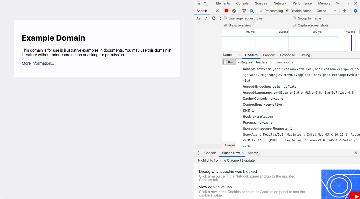Click the red load marker on timeline
The image size is (360, 199).
pyautogui.click(x=351, y=43)
